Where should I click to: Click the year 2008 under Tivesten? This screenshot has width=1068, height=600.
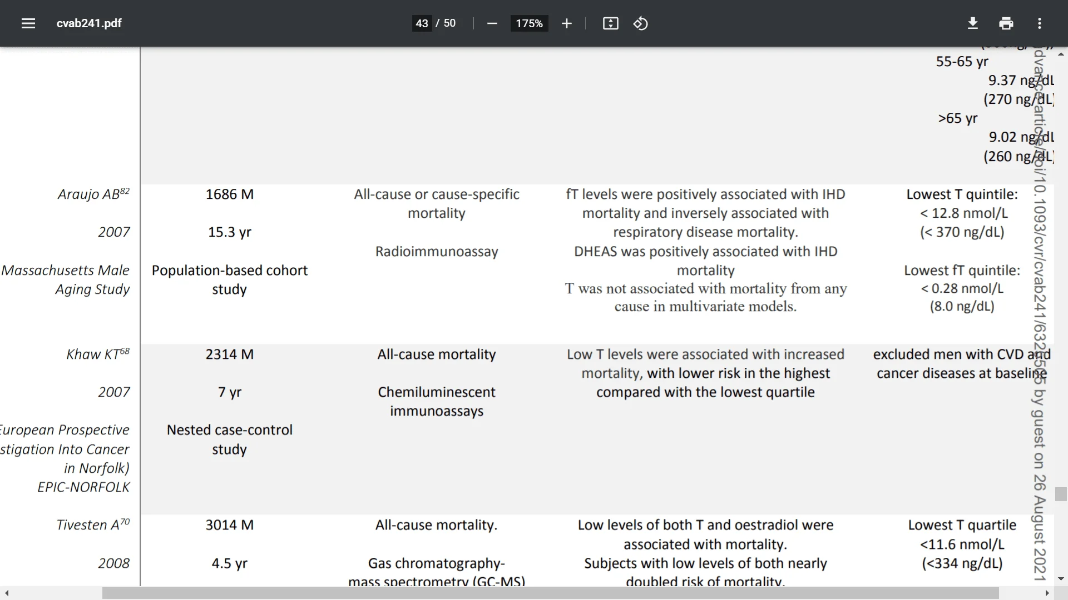click(114, 563)
